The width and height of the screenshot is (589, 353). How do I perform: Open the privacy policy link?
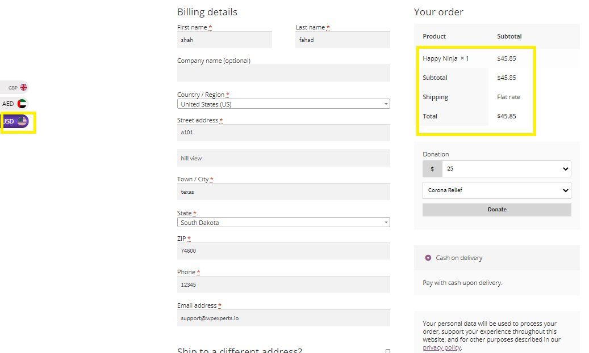441,347
